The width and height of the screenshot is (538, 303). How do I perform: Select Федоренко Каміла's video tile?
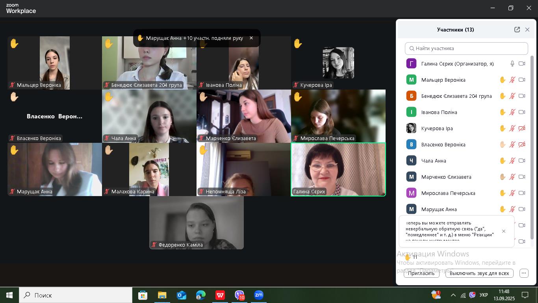(196, 223)
